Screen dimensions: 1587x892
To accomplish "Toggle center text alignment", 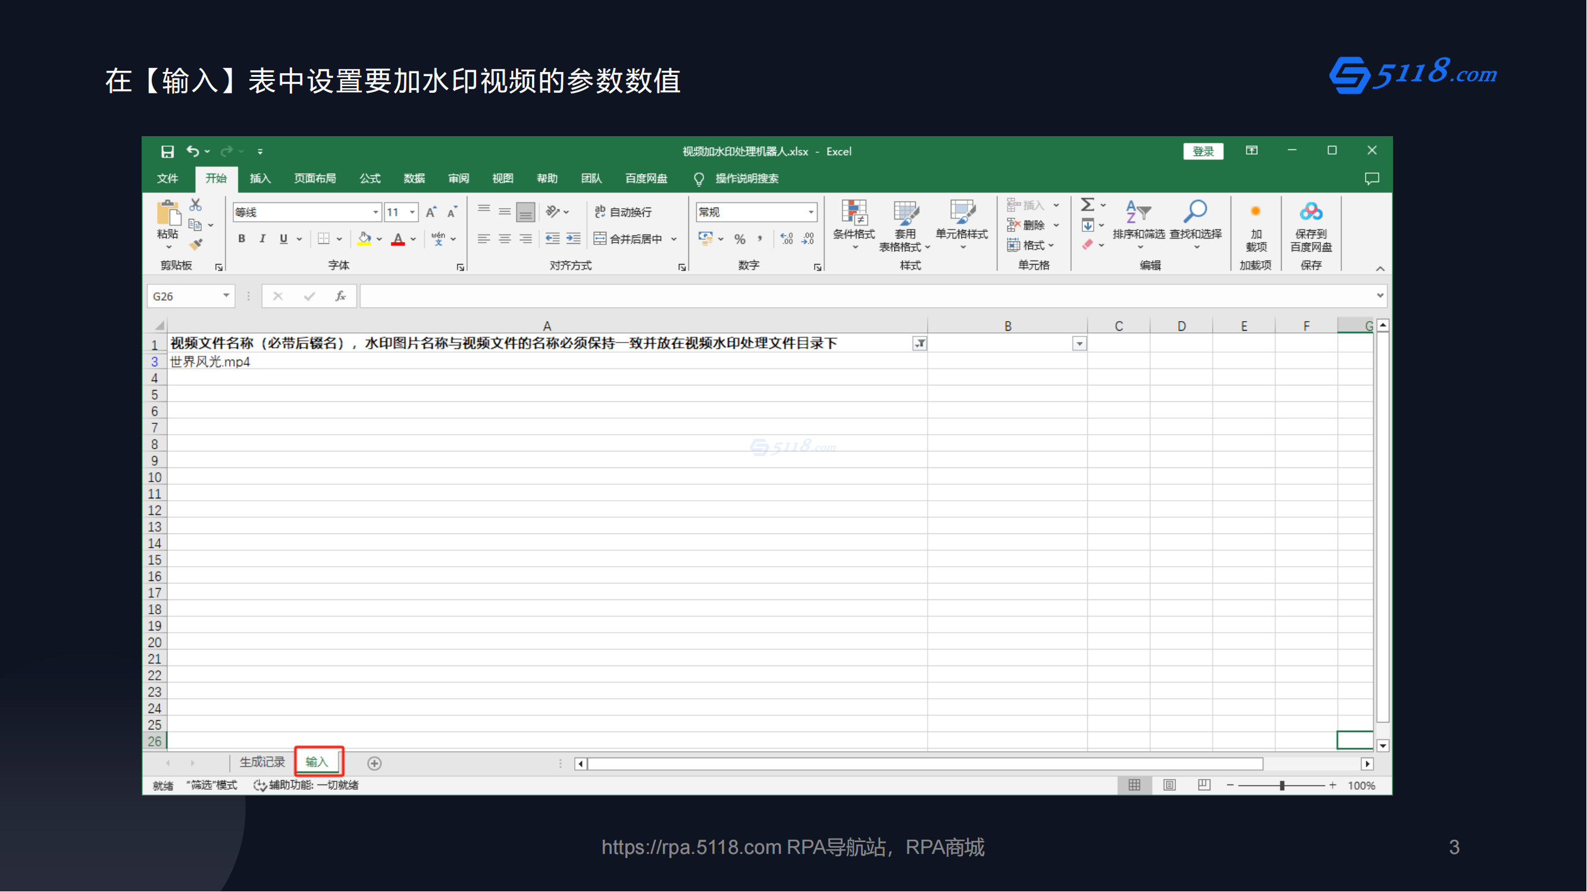I will tap(505, 239).
